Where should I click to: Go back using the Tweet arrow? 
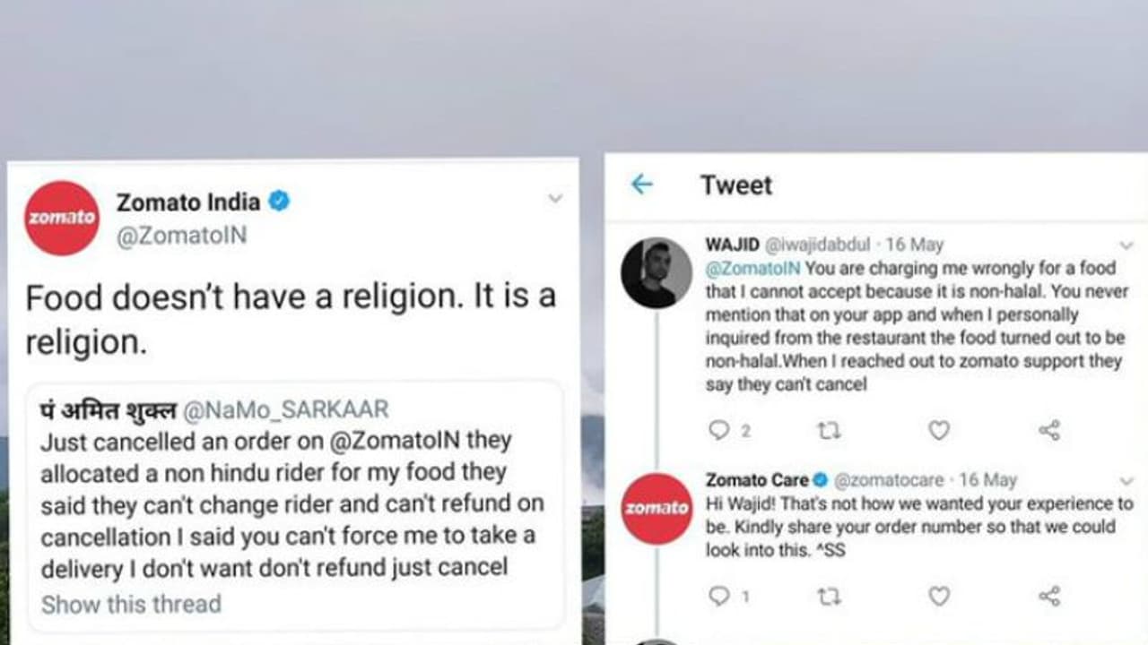point(642,185)
